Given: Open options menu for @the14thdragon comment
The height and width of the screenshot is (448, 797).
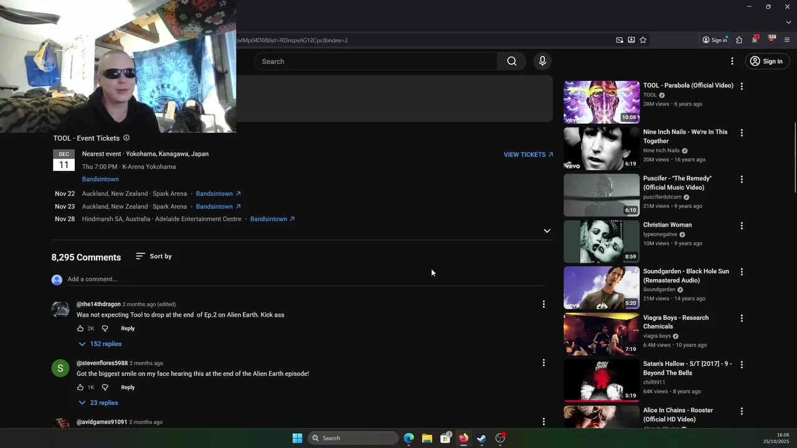Looking at the screenshot, I should pos(544,304).
